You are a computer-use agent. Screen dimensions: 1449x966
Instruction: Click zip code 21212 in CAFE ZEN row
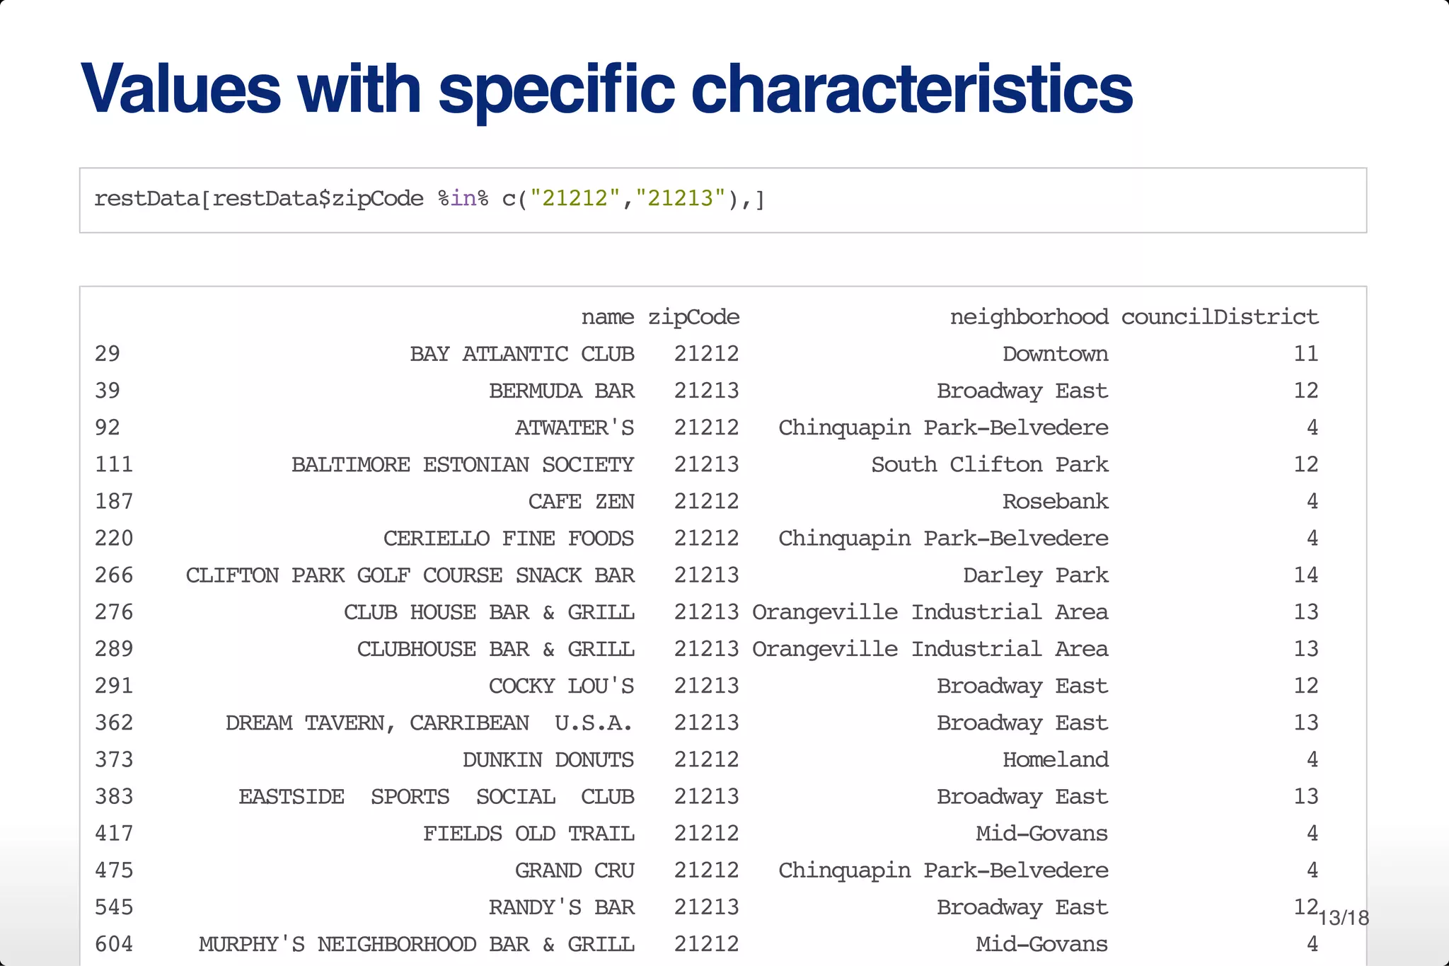pyautogui.click(x=707, y=501)
